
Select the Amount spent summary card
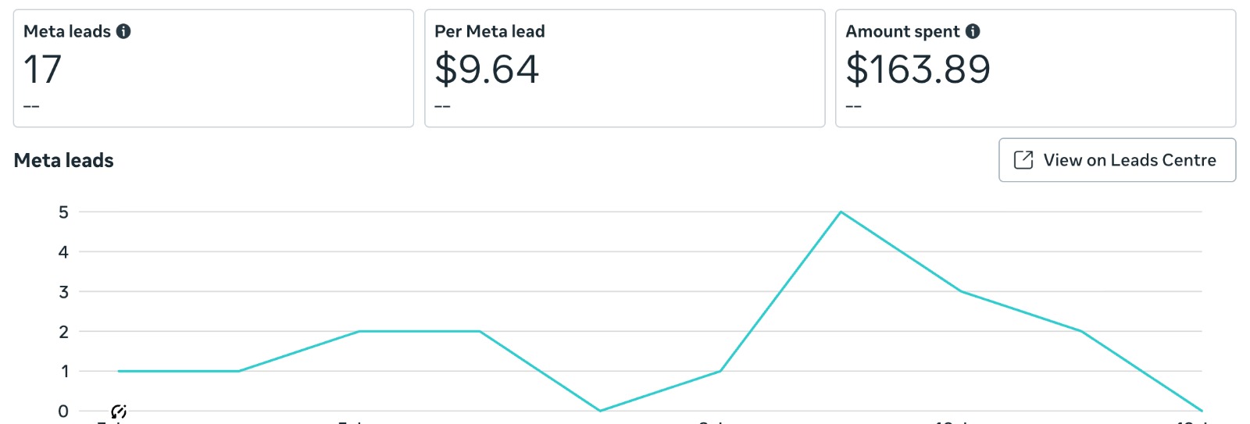1035,69
